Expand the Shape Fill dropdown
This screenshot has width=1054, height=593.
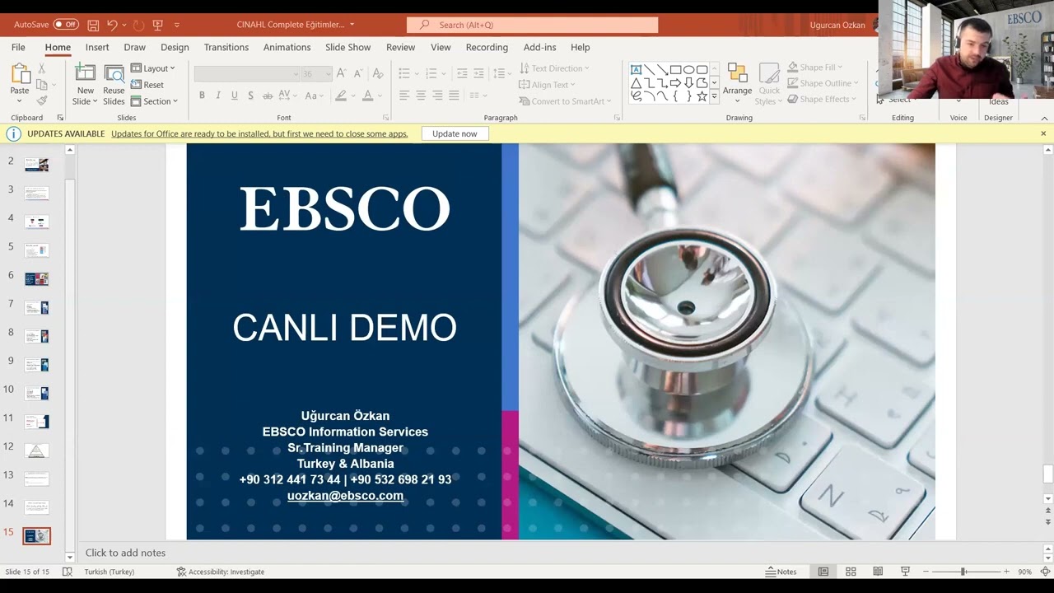point(815,67)
